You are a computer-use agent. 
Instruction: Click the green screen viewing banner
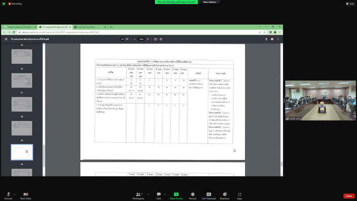176,2
